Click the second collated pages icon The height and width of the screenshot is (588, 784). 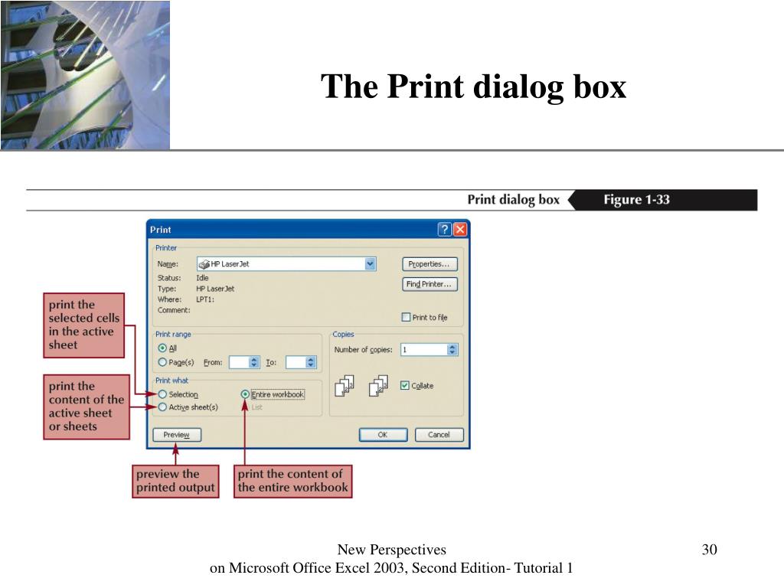(x=378, y=386)
